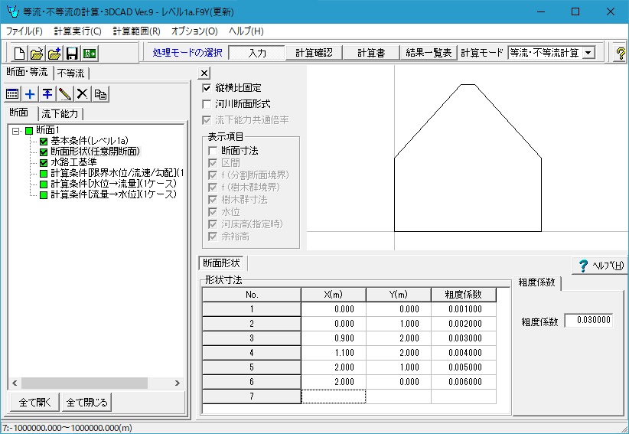Image resolution: width=629 pixels, height=434 pixels.
Task: Open the オプション(O) menu
Action: (194, 31)
